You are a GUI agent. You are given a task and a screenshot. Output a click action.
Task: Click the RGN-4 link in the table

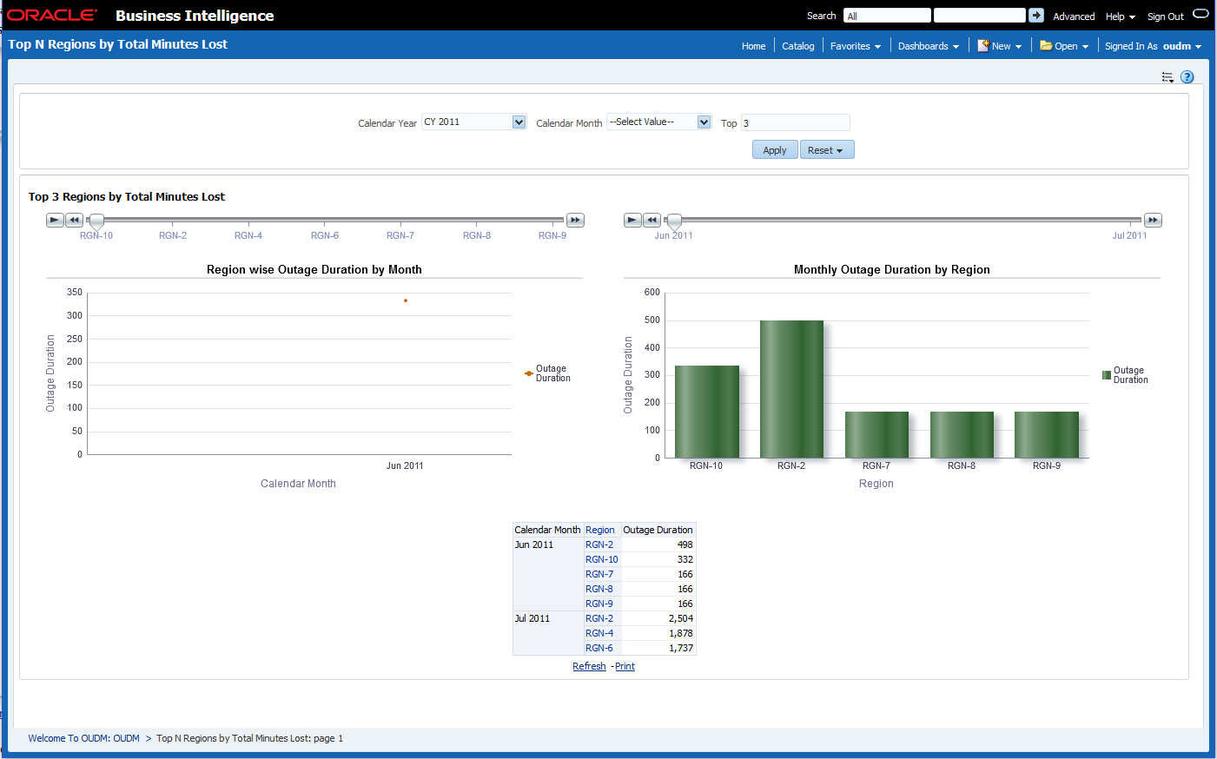[599, 633]
